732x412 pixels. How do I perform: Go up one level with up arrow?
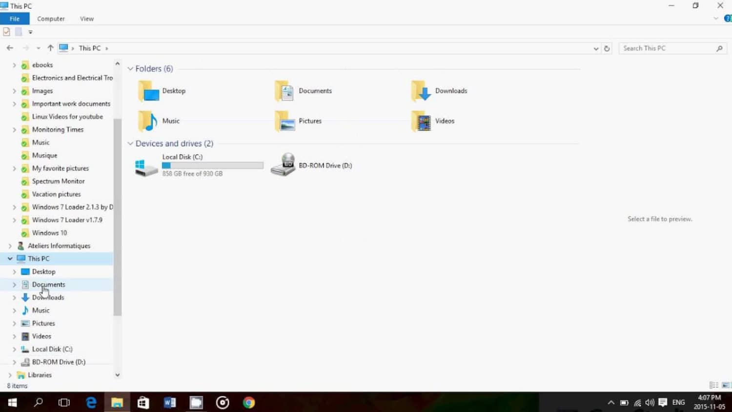[x=50, y=48]
